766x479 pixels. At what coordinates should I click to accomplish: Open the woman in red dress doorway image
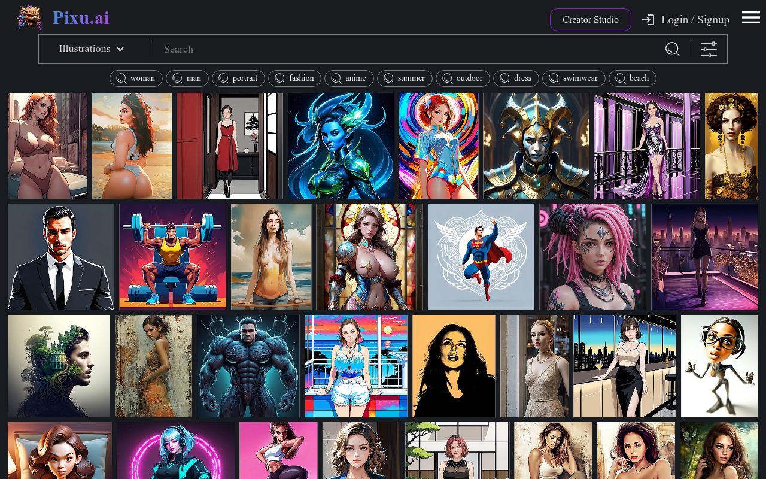coord(230,145)
